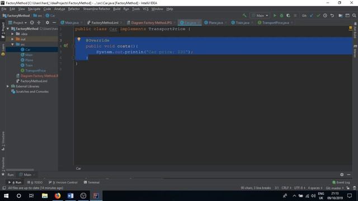This screenshot has height=201, width=358.
Task: Open the VCS menu
Action: point(145,9)
